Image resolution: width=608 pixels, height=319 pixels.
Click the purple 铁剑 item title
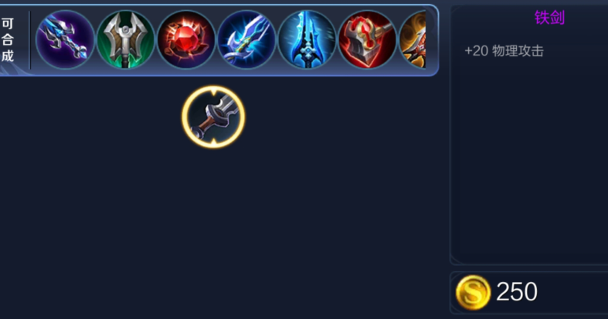(x=549, y=18)
